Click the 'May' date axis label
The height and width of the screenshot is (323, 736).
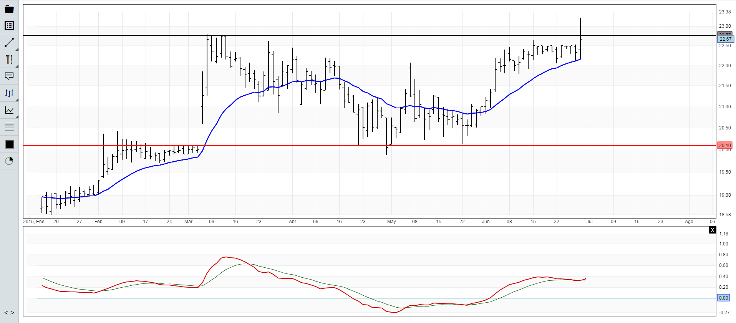(391, 222)
